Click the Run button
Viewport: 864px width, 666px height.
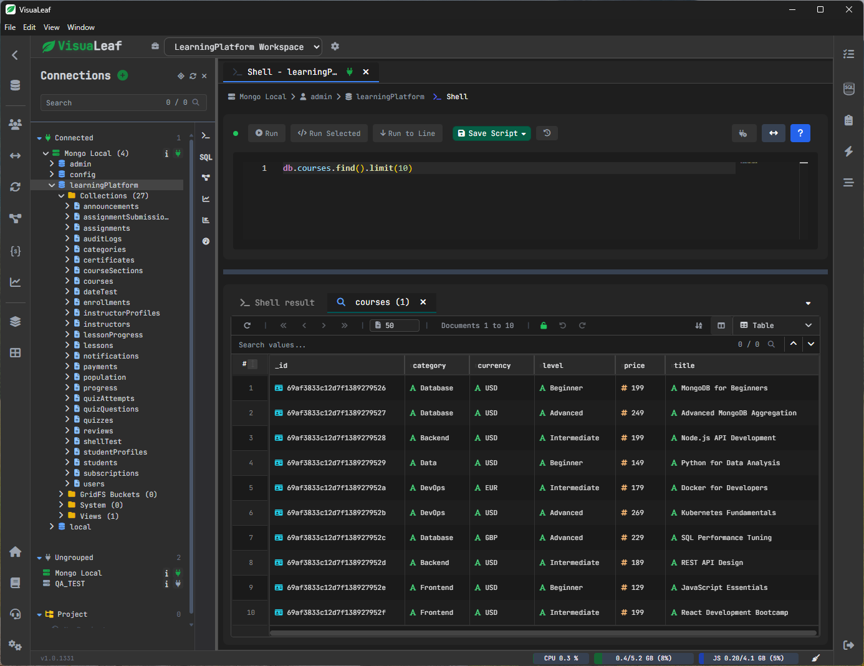pos(267,133)
